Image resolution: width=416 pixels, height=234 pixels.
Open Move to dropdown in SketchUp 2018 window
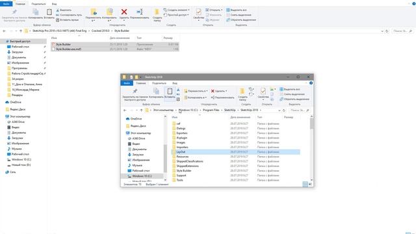(x=196, y=91)
